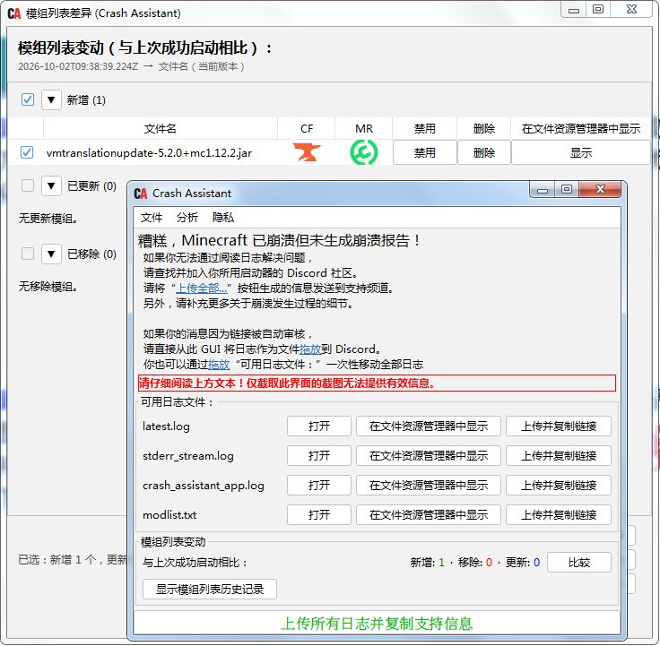660x646 pixels.
Task: Click the 在文件资源管理器中显示 column header
Action: [x=581, y=129]
